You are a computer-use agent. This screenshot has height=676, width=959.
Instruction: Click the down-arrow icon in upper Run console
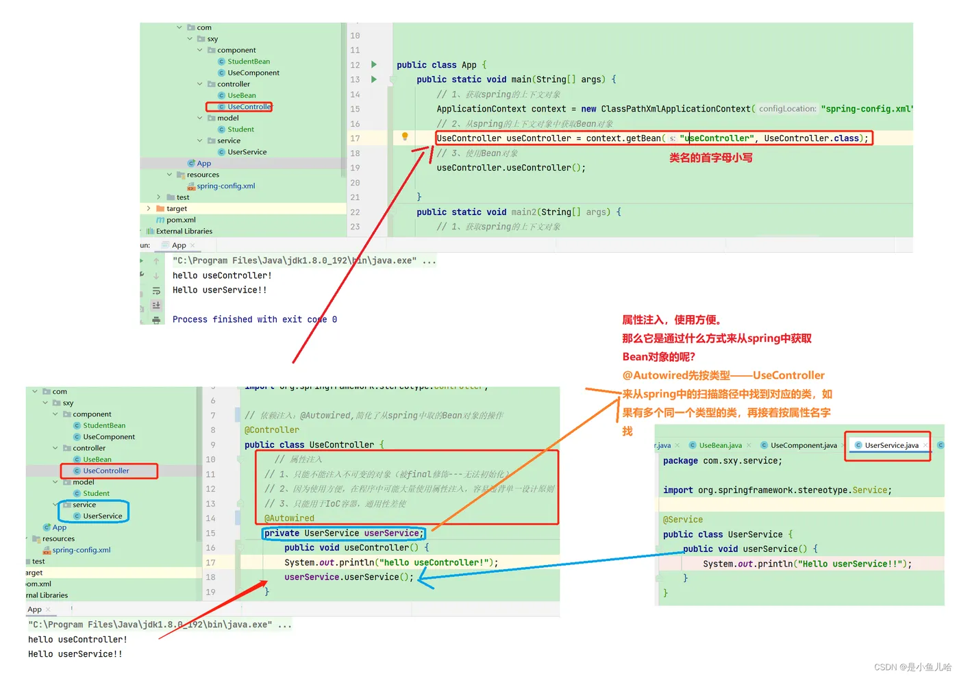[x=156, y=276]
